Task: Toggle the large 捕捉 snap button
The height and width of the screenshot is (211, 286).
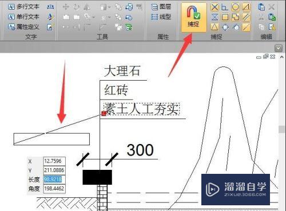Action: 193,18
